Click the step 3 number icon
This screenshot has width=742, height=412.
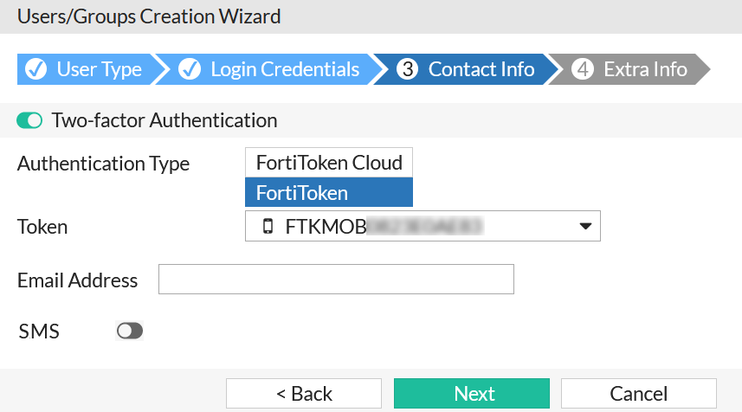tap(407, 69)
